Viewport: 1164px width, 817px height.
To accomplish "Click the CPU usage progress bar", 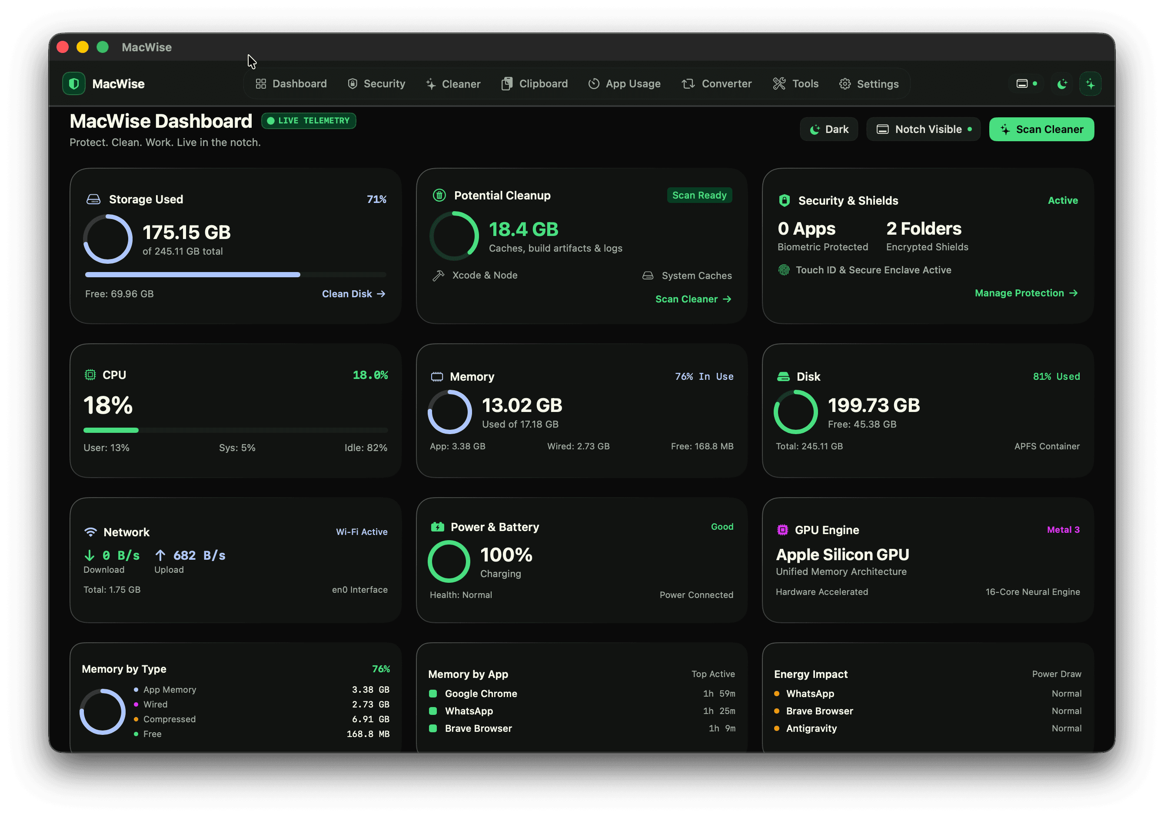I will click(235, 430).
